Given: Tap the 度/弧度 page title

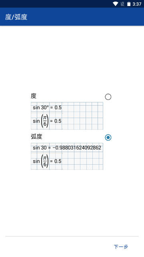Looking at the screenshot, I should point(16,17).
